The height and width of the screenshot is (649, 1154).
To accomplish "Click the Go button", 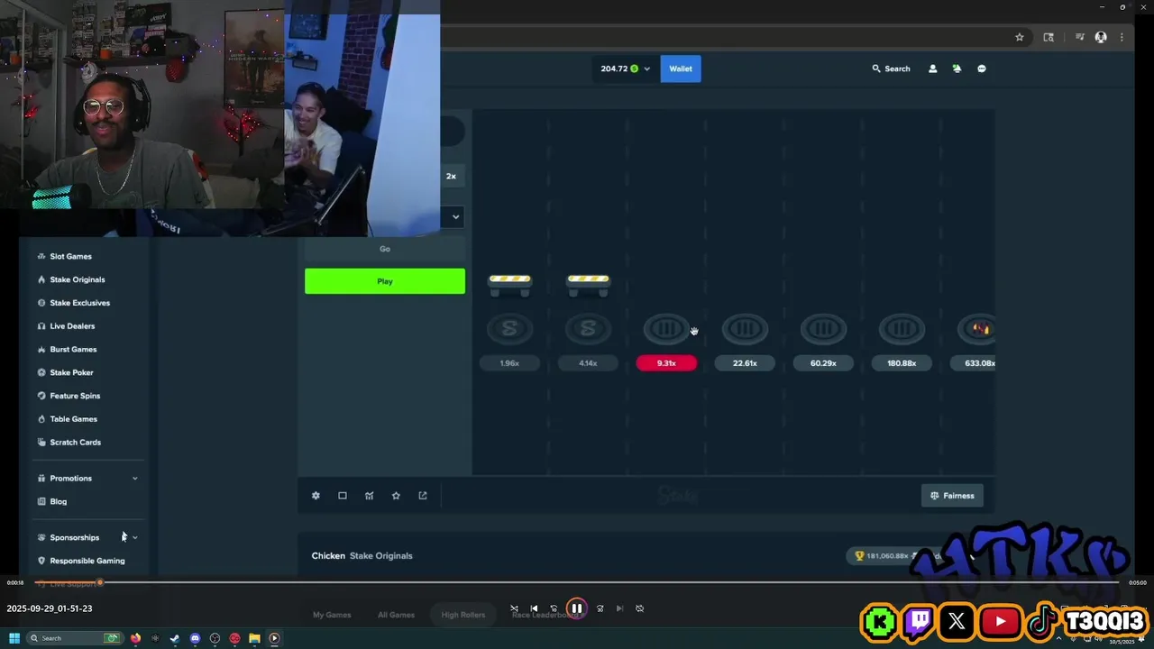I will [x=385, y=249].
